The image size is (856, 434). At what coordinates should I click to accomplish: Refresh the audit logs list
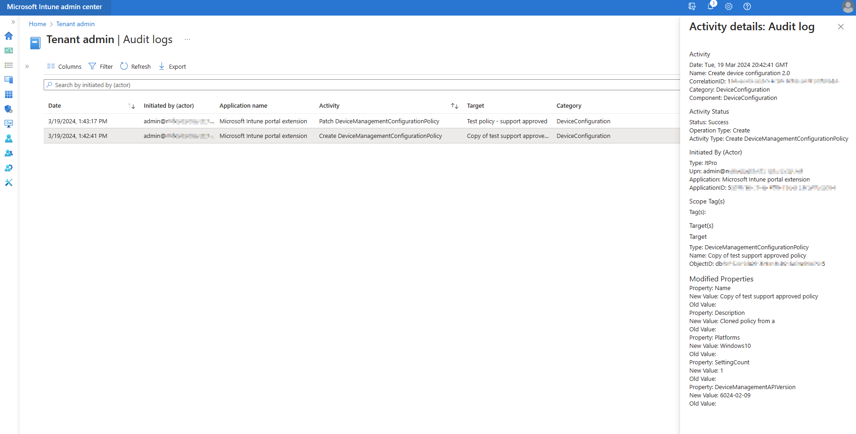[135, 66]
